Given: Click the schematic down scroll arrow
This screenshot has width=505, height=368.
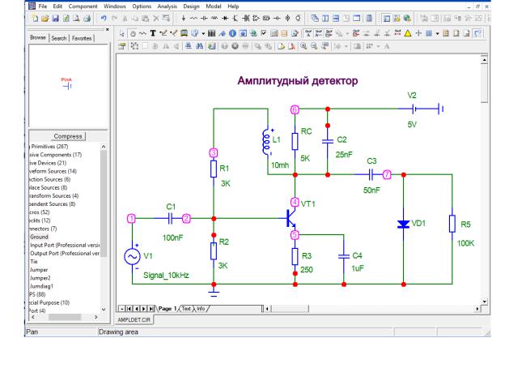Looking at the screenshot, I should [485, 302].
